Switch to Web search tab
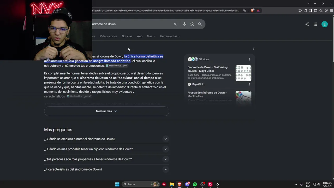The image size is (334, 188). (x=140, y=36)
